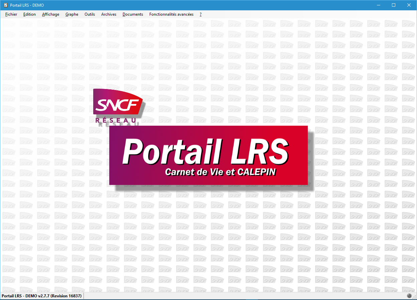Select the Outils menu
Screen dimensions: 417x300
point(90,14)
